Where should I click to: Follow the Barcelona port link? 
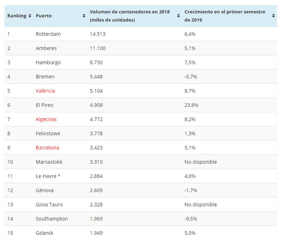(x=47, y=148)
